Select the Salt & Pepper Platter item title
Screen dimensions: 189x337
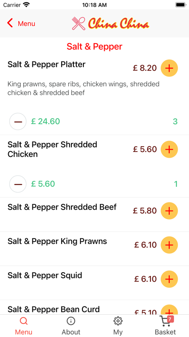46,64
